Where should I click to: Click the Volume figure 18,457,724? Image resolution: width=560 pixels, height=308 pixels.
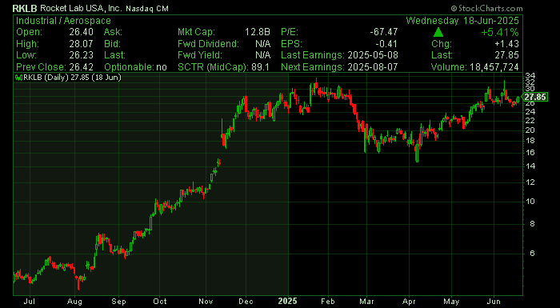point(494,67)
